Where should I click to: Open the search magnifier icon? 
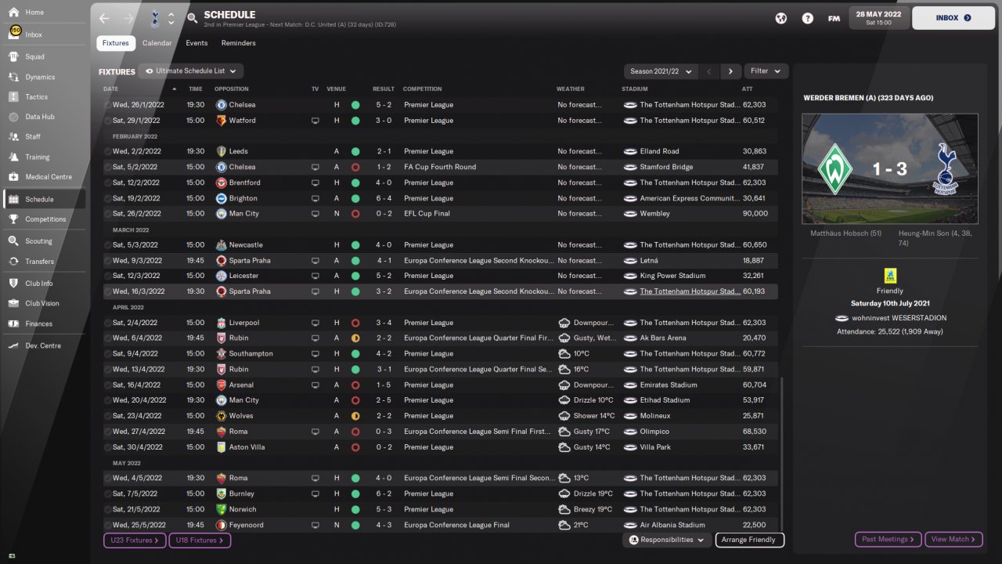(x=193, y=18)
